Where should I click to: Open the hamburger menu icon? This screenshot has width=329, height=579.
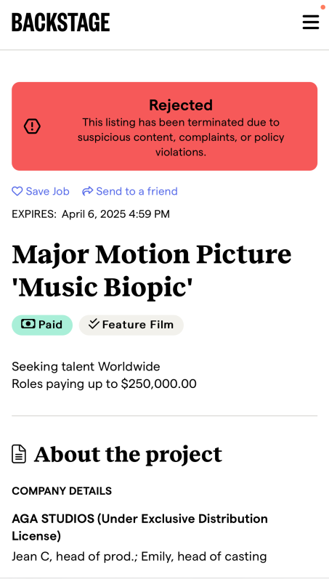311,22
